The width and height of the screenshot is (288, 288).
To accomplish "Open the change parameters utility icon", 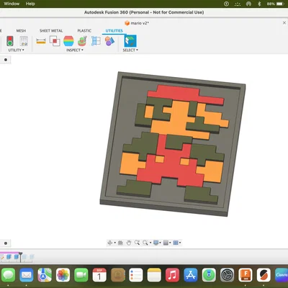I will coord(24,41).
